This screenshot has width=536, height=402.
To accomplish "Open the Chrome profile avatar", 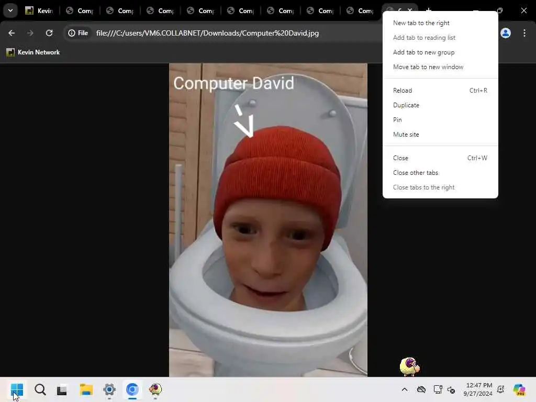I will tap(506, 33).
